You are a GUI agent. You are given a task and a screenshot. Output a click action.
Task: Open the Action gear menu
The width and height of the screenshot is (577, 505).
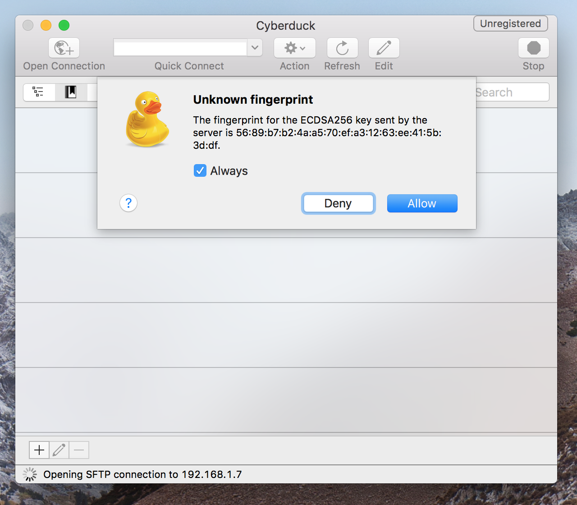coord(295,48)
